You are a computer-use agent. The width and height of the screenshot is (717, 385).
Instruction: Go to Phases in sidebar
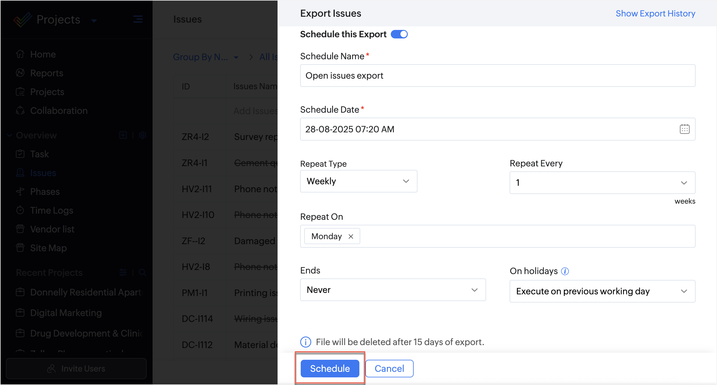click(45, 192)
